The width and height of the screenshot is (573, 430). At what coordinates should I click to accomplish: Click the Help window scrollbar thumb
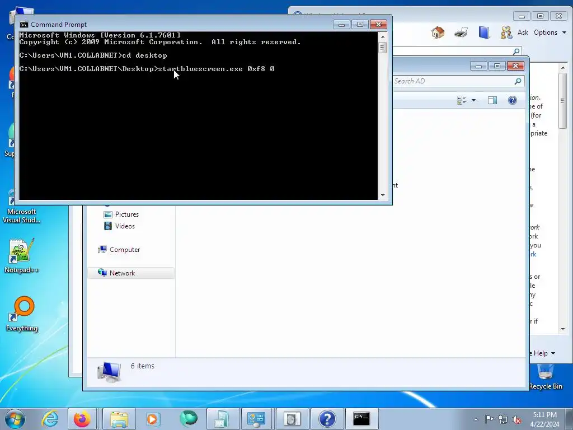[x=563, y=101]
